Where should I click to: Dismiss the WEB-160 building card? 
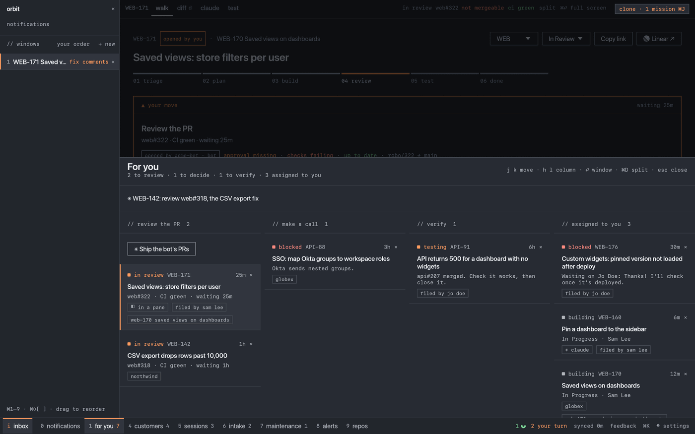coord(686,317)
